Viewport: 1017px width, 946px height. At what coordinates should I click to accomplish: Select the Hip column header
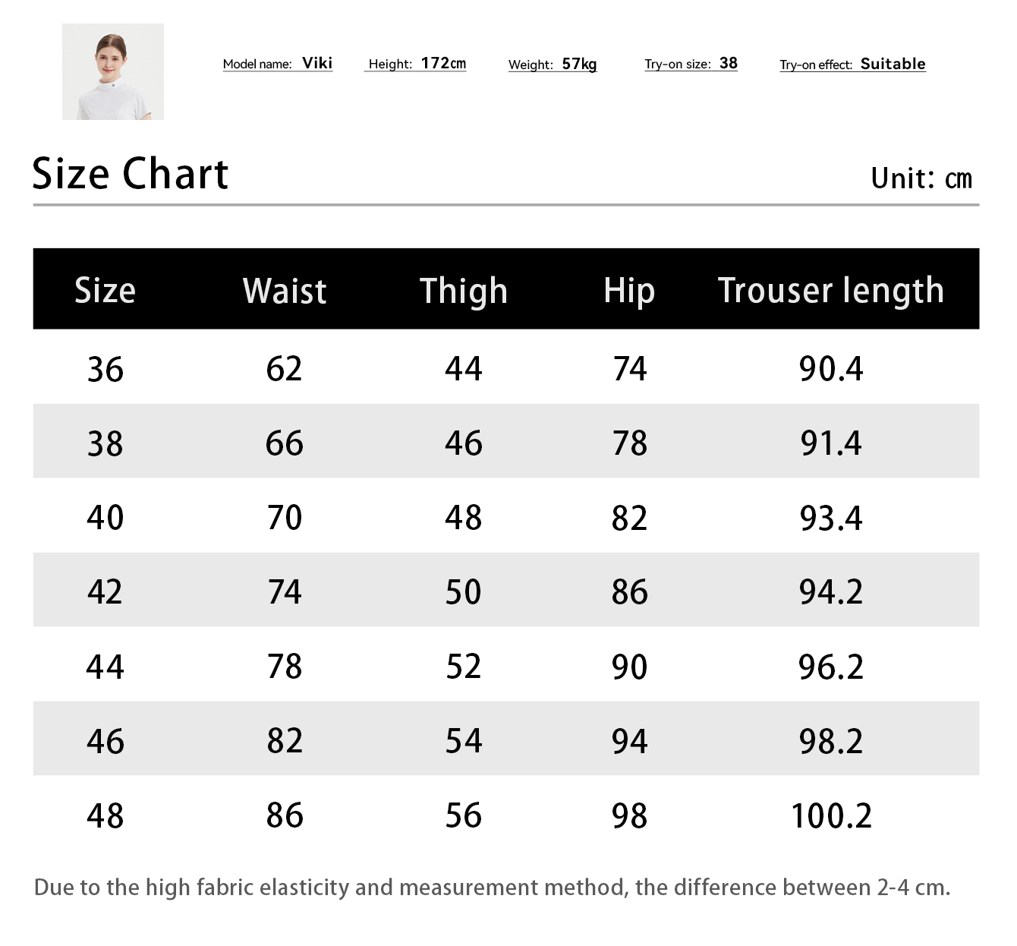coord(629,291)
